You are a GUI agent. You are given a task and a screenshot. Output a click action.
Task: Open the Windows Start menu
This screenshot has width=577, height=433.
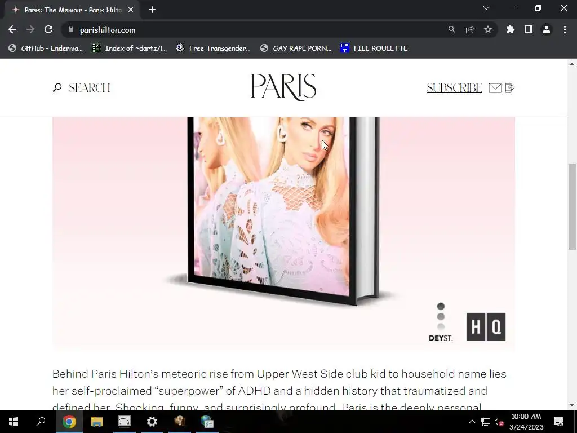point(14,422)
